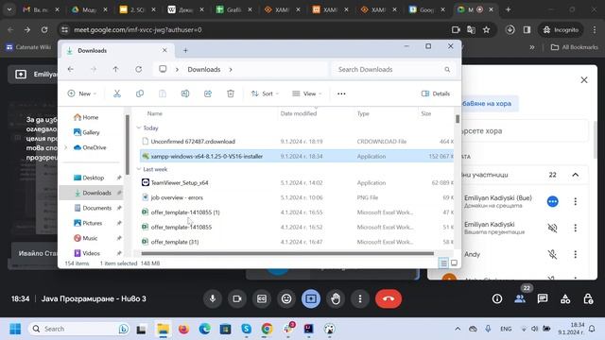Open the See more ellipsis in Explorer toolbar
Viewport: 605px width, 340px height.
pyautogui.click(x=341, y=93)
